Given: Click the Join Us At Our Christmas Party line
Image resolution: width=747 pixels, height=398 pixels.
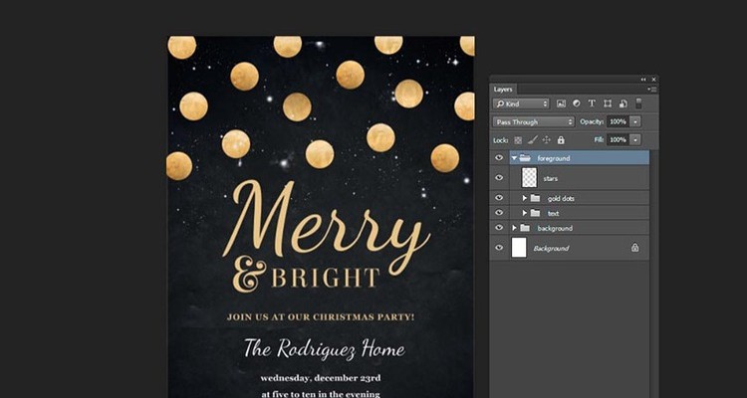Looking at the screenshot, I should pyautogui.click(x=321, y=316).
